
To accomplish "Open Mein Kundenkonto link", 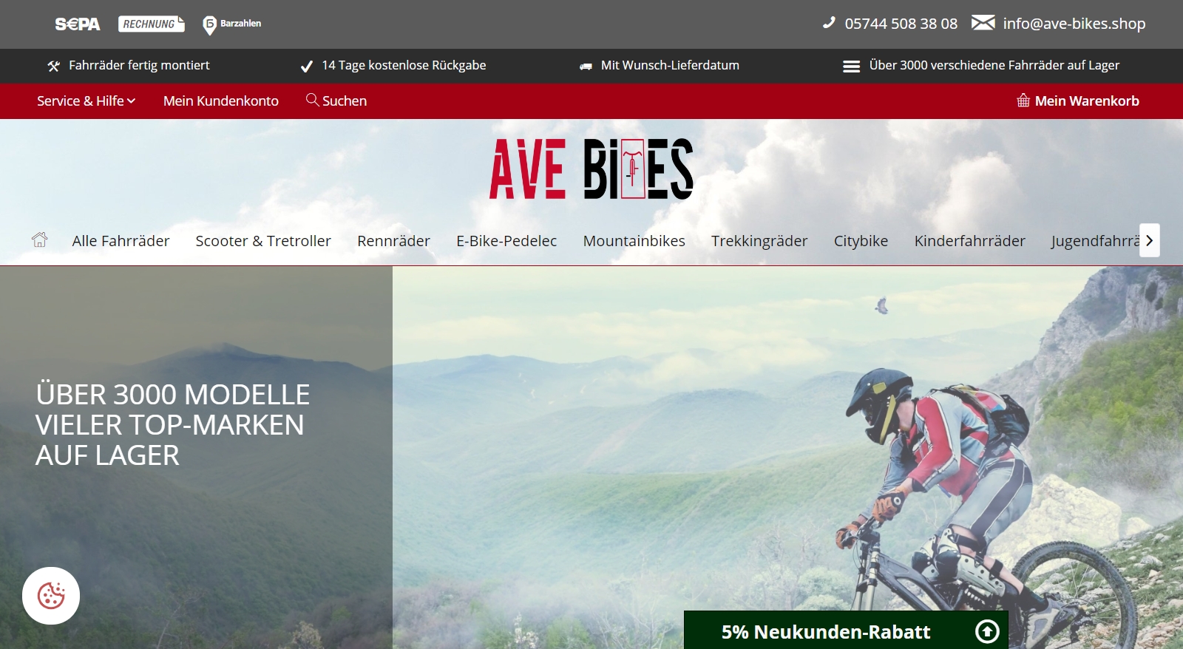I will tap(221, 101).
